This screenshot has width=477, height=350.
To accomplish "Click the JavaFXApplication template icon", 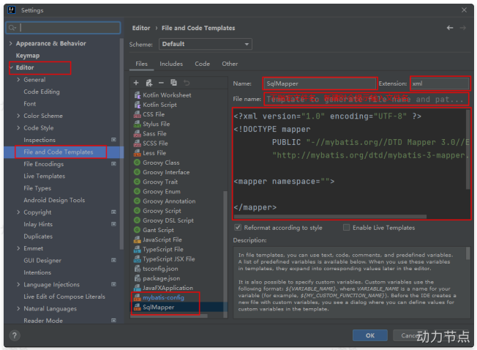I will click(x=138, y=288).
